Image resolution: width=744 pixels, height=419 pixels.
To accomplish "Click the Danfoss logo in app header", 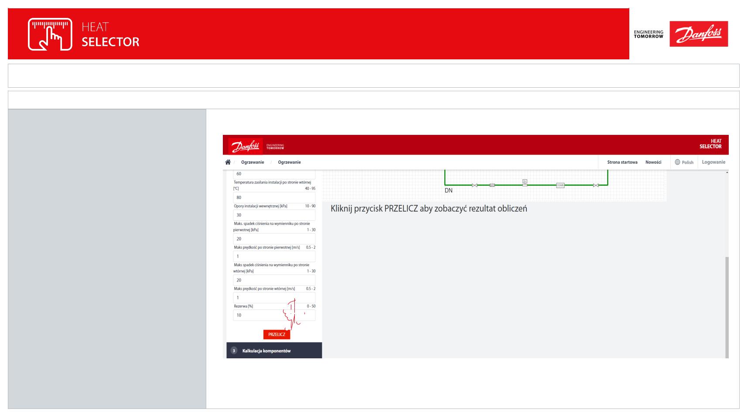I will 245,146.
